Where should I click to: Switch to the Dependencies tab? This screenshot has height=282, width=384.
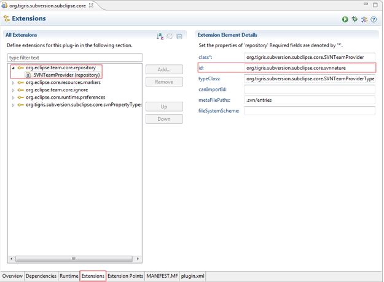42,276
